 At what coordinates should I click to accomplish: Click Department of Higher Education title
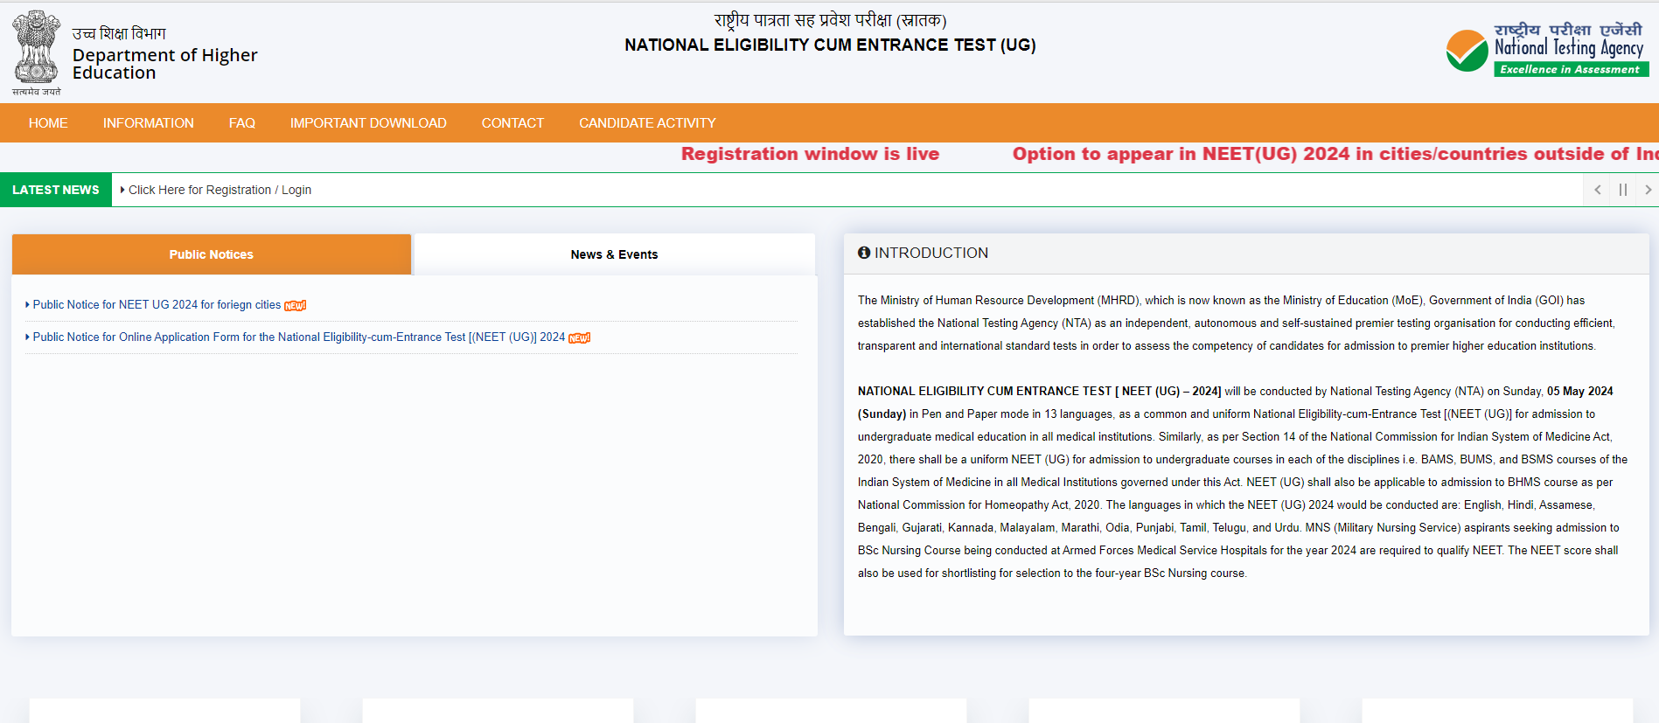[x=164, y=64]
